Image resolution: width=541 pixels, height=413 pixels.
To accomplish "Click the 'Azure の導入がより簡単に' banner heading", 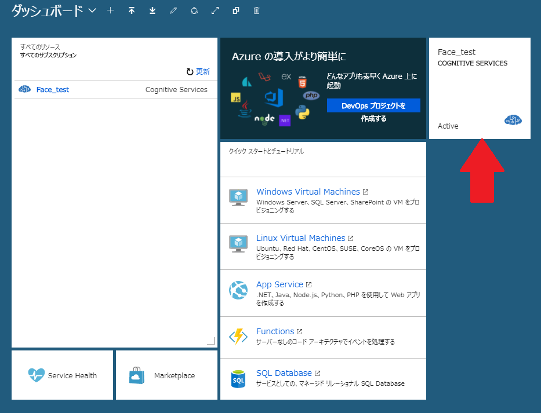I will click(289, 56).
